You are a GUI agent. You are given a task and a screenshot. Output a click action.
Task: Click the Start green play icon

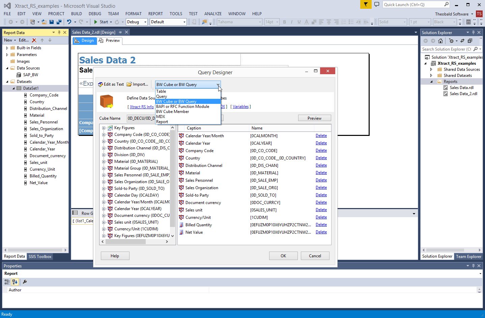(x=96, y=22)
